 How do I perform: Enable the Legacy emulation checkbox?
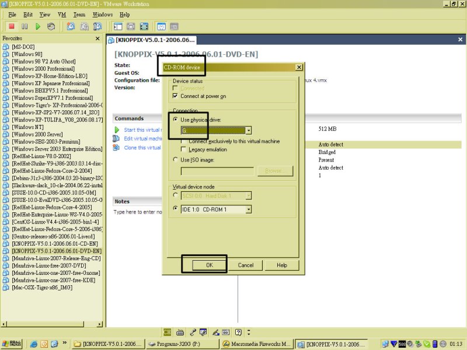tap(183, 149)
